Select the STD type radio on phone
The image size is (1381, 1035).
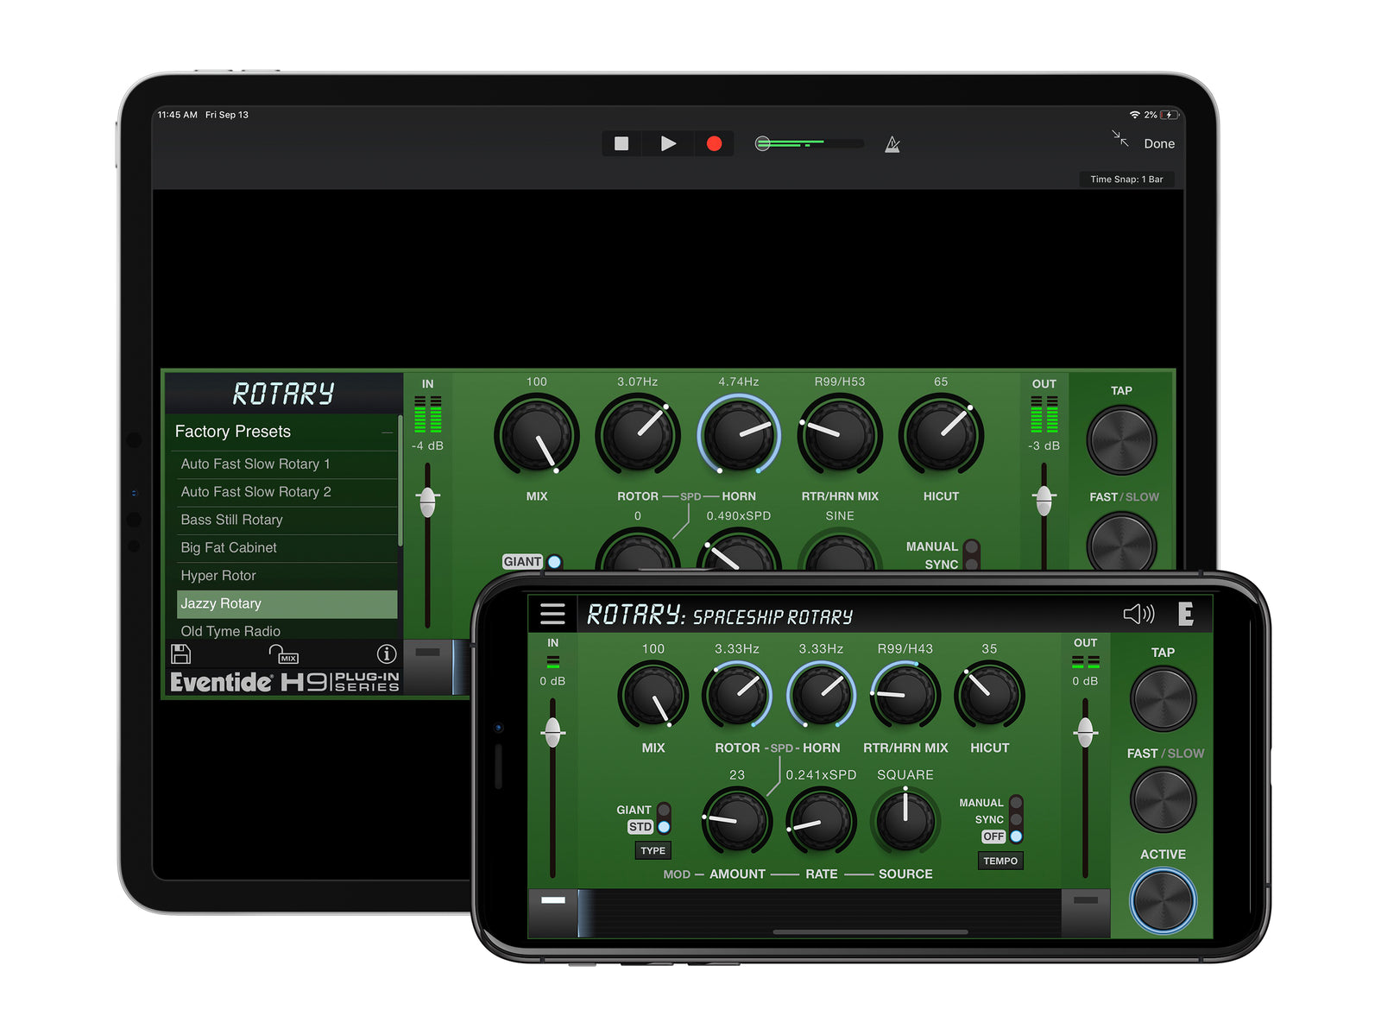(664, 827)
